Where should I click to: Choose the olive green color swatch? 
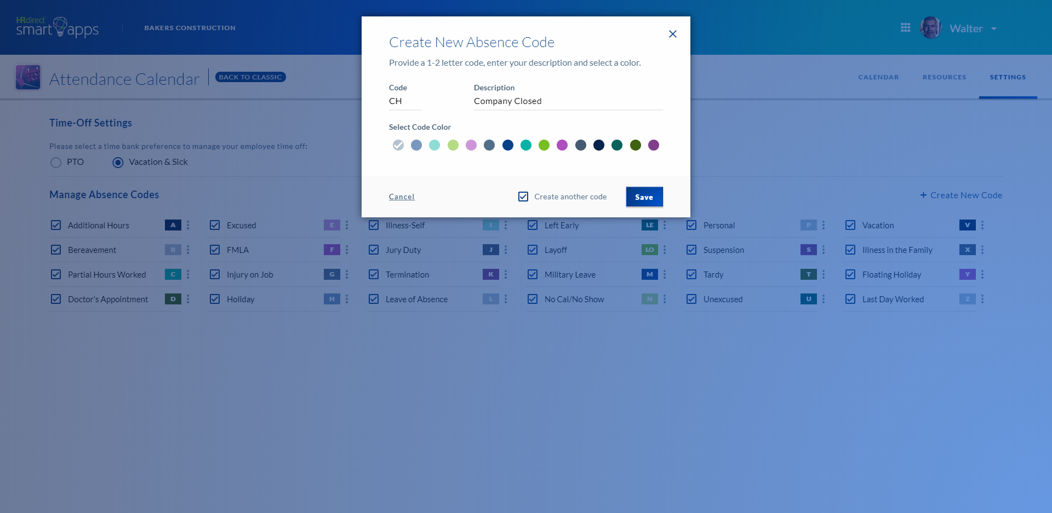[x=636, y=145]
